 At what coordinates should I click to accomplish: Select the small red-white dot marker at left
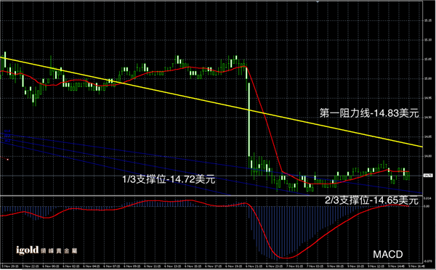click(x=7, y=160)
